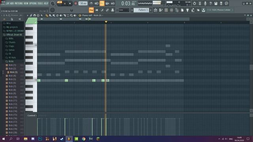Image resolution: width=253 pixels, height=142 pixels.
Task: Open piano roll tools wrench menu
Action: [x=31, y=15]
